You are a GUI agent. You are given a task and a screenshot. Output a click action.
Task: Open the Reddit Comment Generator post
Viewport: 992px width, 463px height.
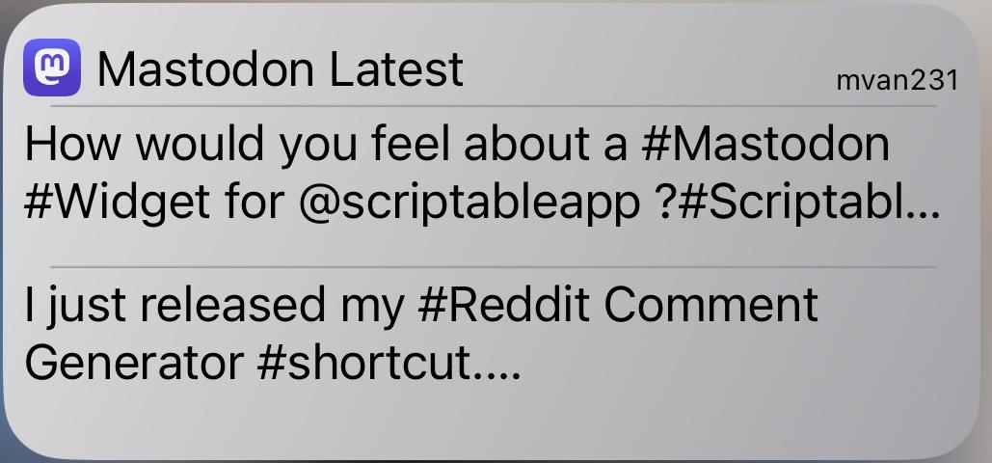point(420,333)
